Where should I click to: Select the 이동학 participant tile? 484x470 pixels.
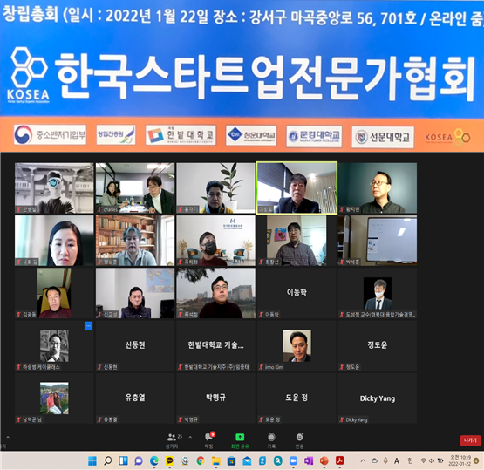[297, 293]
